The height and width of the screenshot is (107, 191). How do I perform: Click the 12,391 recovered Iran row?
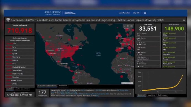click(174, 48)
